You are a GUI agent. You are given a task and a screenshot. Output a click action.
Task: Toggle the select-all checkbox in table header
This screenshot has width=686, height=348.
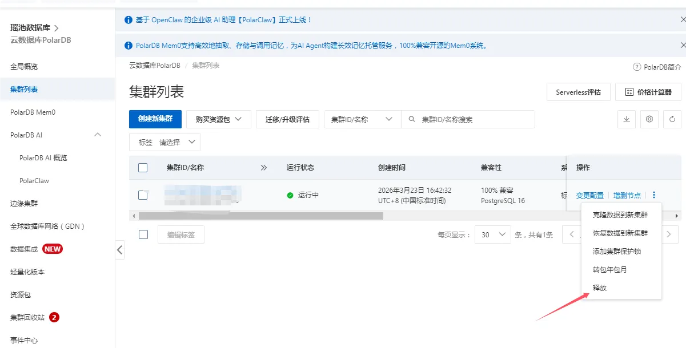point(143,167)
